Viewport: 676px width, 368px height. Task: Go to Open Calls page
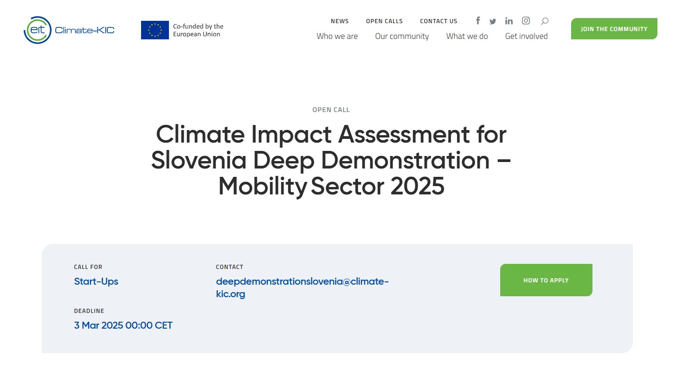click(384, 21)
